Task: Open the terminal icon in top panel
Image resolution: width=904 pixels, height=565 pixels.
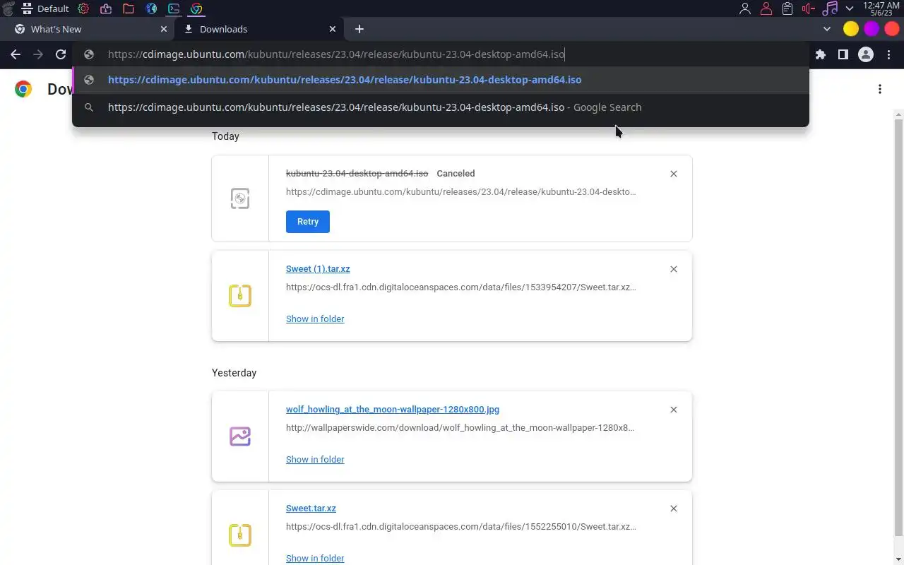Action: pyautogui.click(x=174, y=8)
